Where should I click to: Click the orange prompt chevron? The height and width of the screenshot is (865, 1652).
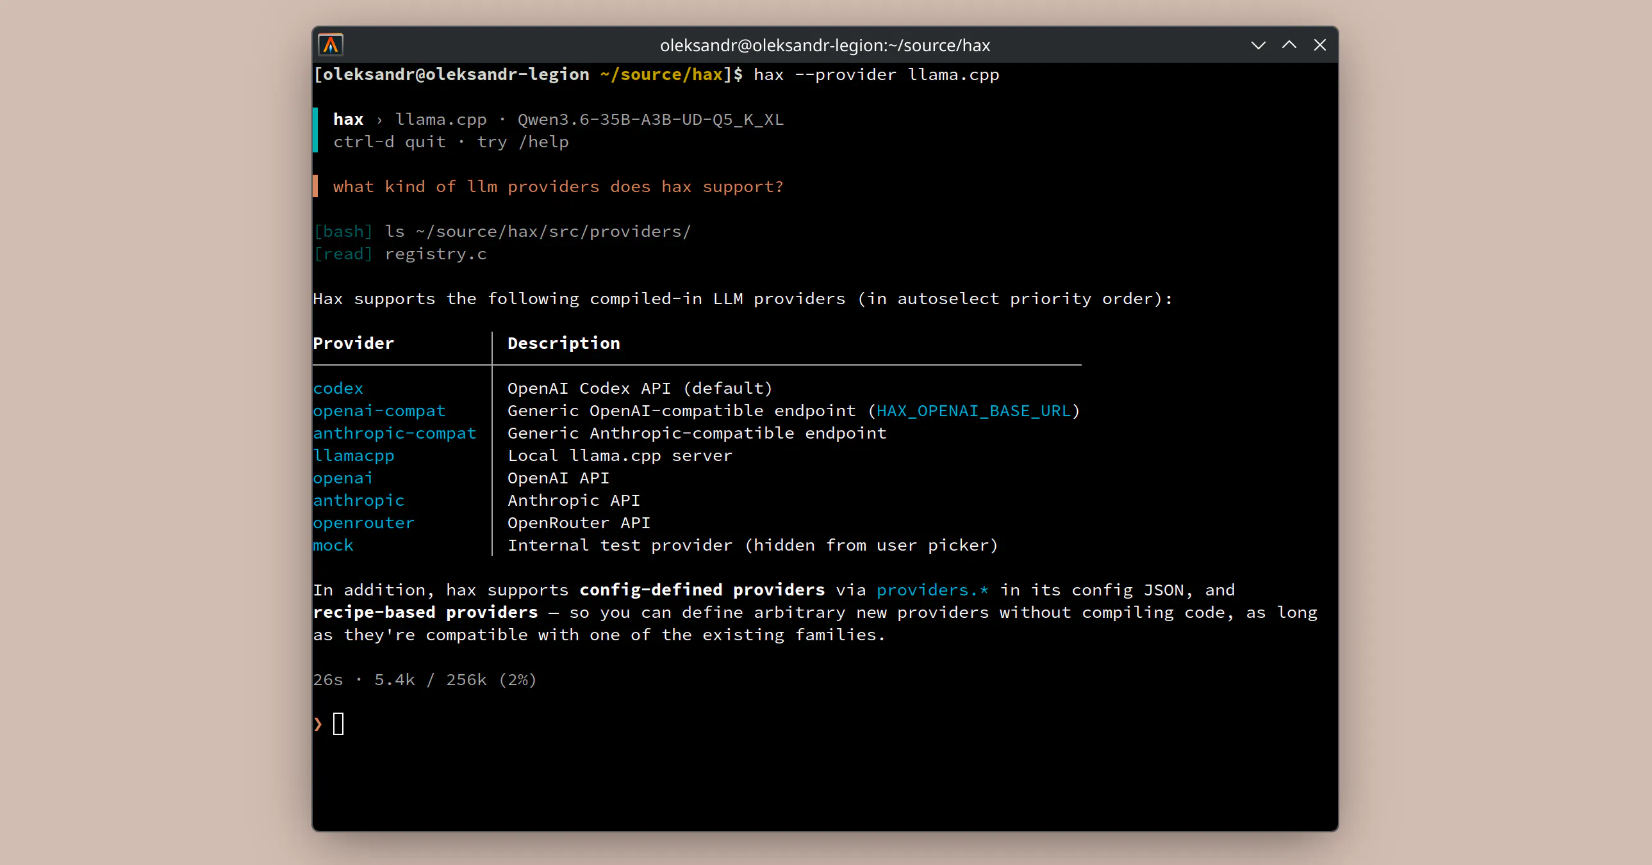tap(318, 725)
